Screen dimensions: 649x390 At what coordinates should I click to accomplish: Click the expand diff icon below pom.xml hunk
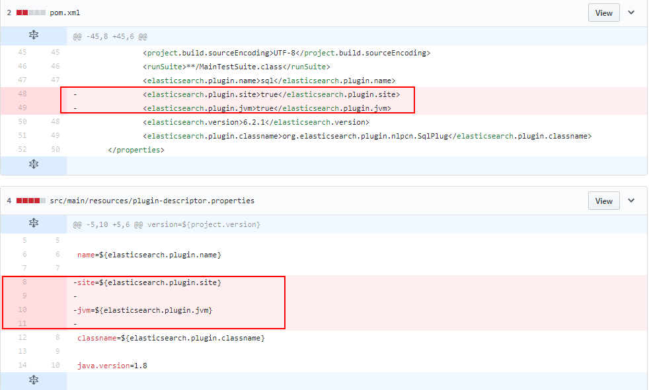tap(33, 165)
